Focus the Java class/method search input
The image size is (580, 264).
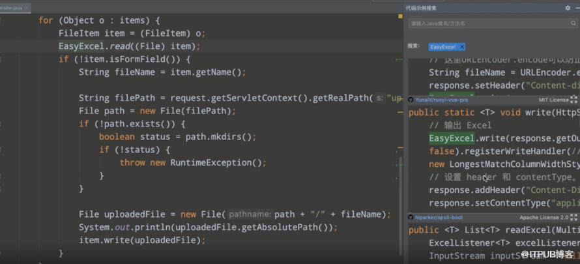[x=493, y=23]
